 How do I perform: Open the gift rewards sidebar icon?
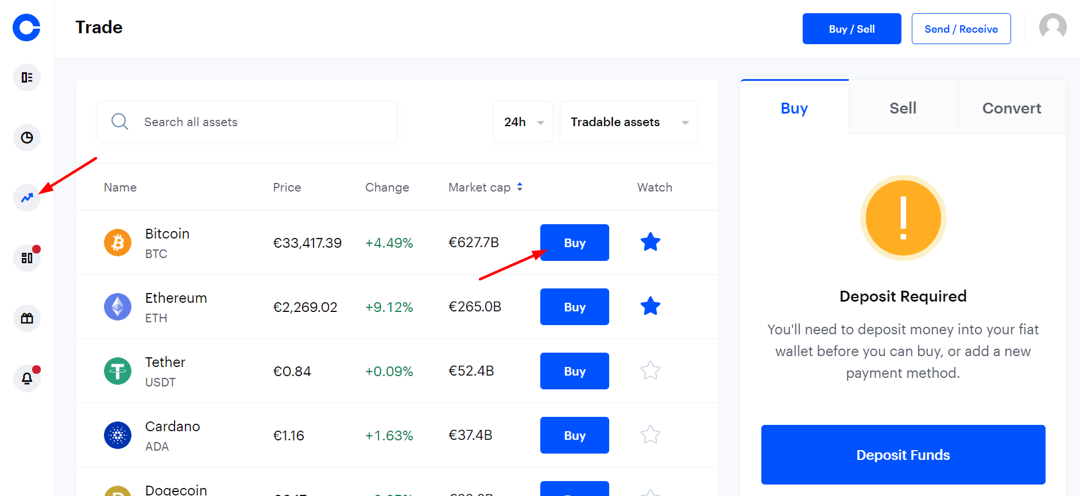click(27, 318)
